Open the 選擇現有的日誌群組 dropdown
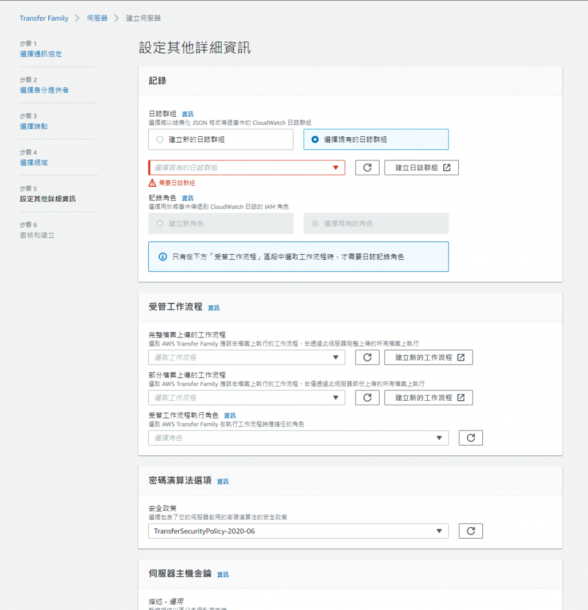588x610 pixels. click(247, 168)
